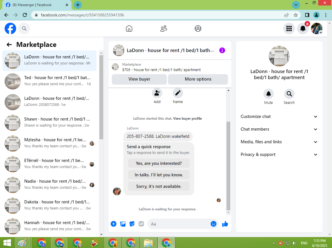The image size is (332, 248).
Task: Click the View buyer button
Action: point(139,79)
